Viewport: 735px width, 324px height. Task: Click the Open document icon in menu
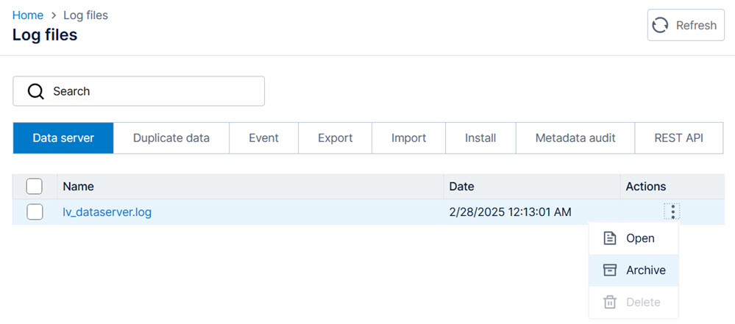click(x=609, y=238)
